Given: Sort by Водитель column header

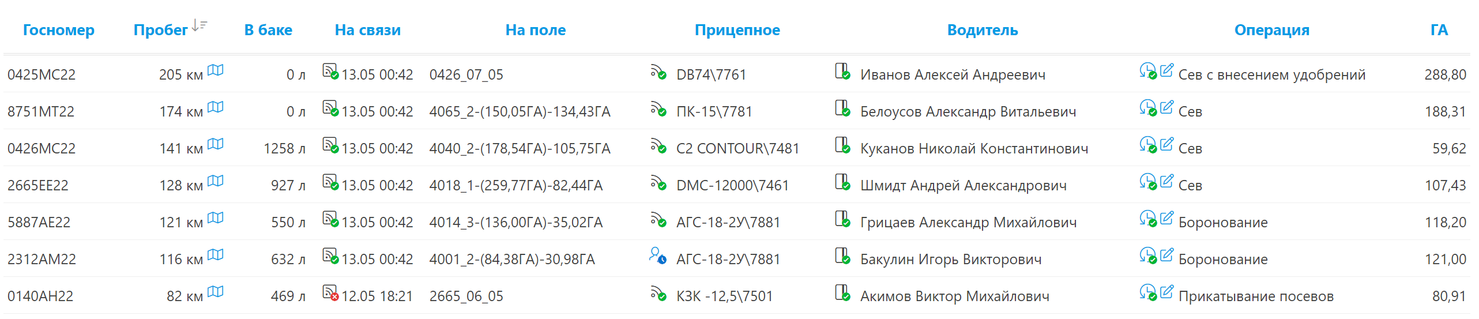Looking at the screenshot, I should point(983,30).
